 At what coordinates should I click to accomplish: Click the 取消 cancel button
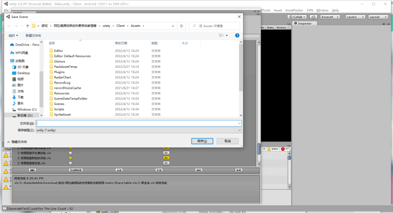[228, 141]
